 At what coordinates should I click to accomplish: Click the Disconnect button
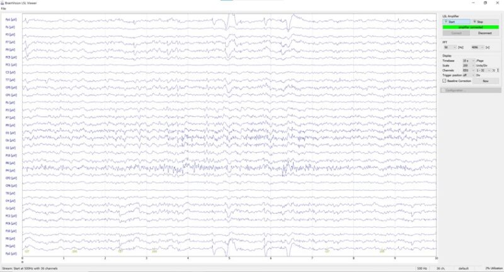tap(484, 33)
